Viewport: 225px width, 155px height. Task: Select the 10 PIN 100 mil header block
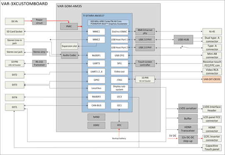point(15,64)
